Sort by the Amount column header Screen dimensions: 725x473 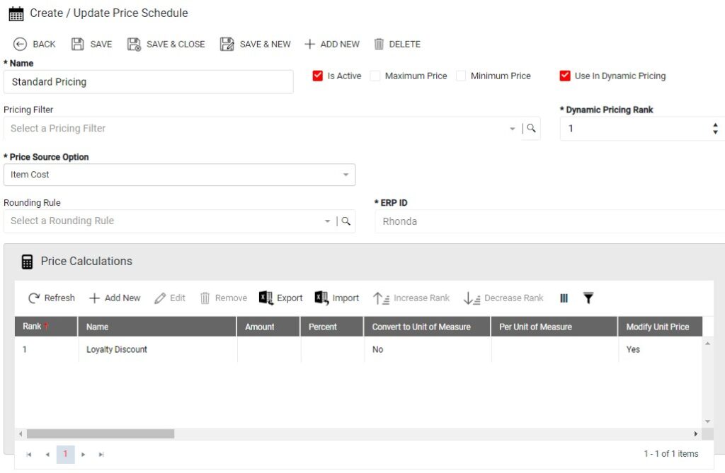pos(268,327)
